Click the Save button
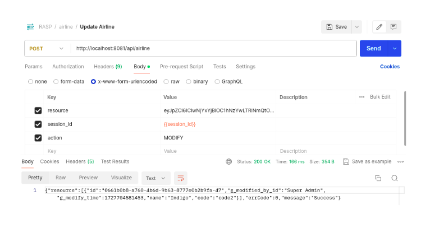The height and width of the screenshot is (242, 430). 336,27
